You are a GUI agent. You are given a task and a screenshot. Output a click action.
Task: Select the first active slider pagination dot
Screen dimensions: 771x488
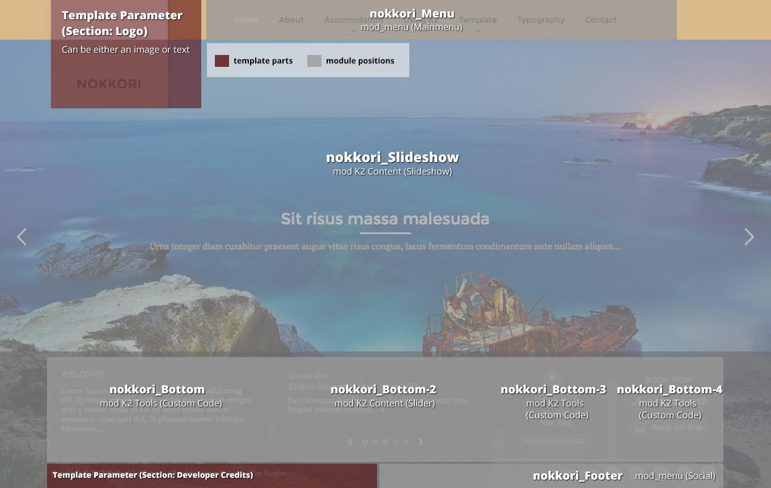pyautogui.click(x=365, y=442)
